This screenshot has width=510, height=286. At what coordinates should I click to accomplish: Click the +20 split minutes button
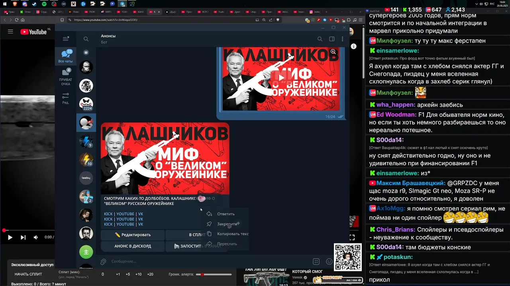click(x=150, y=274)
